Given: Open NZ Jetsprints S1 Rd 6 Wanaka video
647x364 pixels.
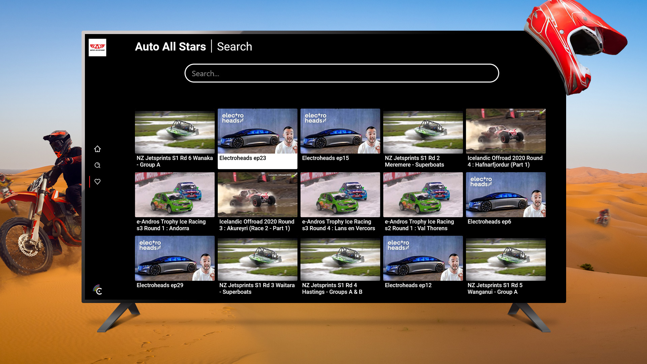Looking at the screenshot, I should point(175,131).
